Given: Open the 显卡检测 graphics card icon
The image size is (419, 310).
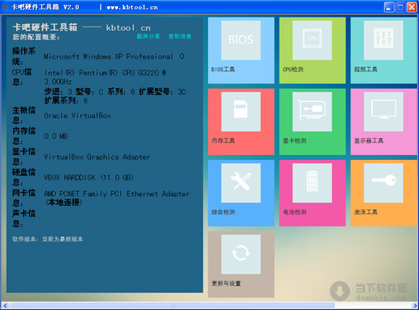Looking at the screenshot, I should pyautogui.click(x=312, y=112).
